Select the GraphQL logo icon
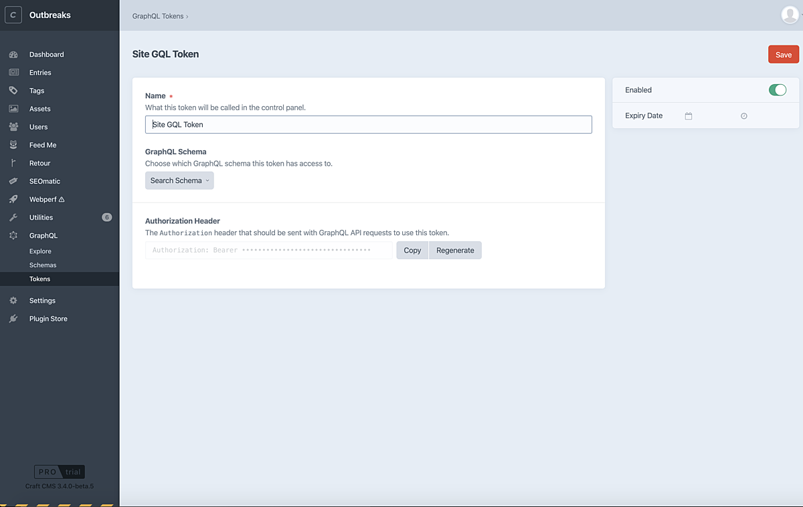803x507 pixels. (13, 235)
